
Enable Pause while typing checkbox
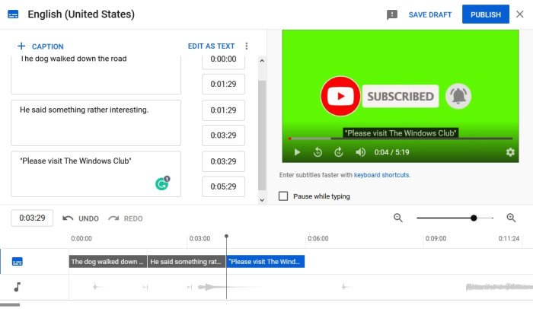(283, 196)
